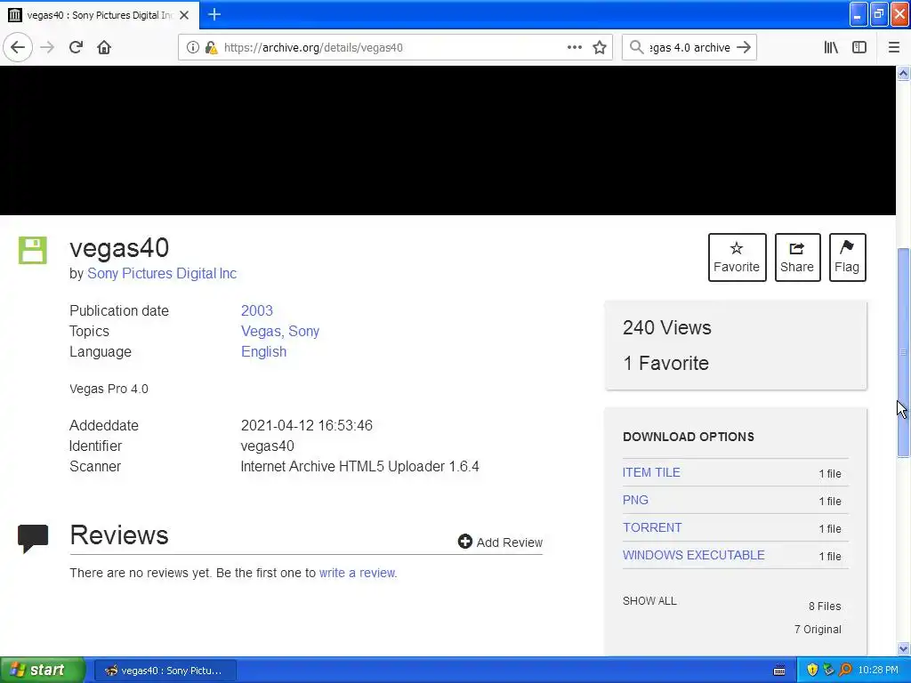911x683 pixels.
Task: Open the on-screen keyboard taskbar icon
Action: pos(779,671)
